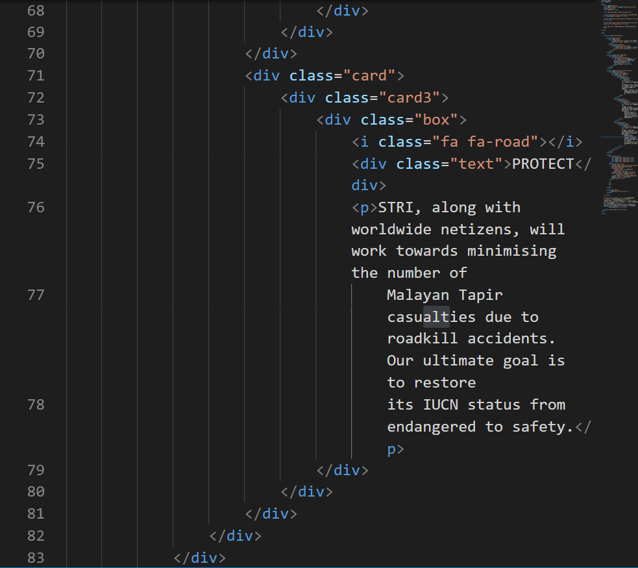This screenshot has height=568, width=638.
Task: Click line number 78 in the gutter
Action: 36,405
